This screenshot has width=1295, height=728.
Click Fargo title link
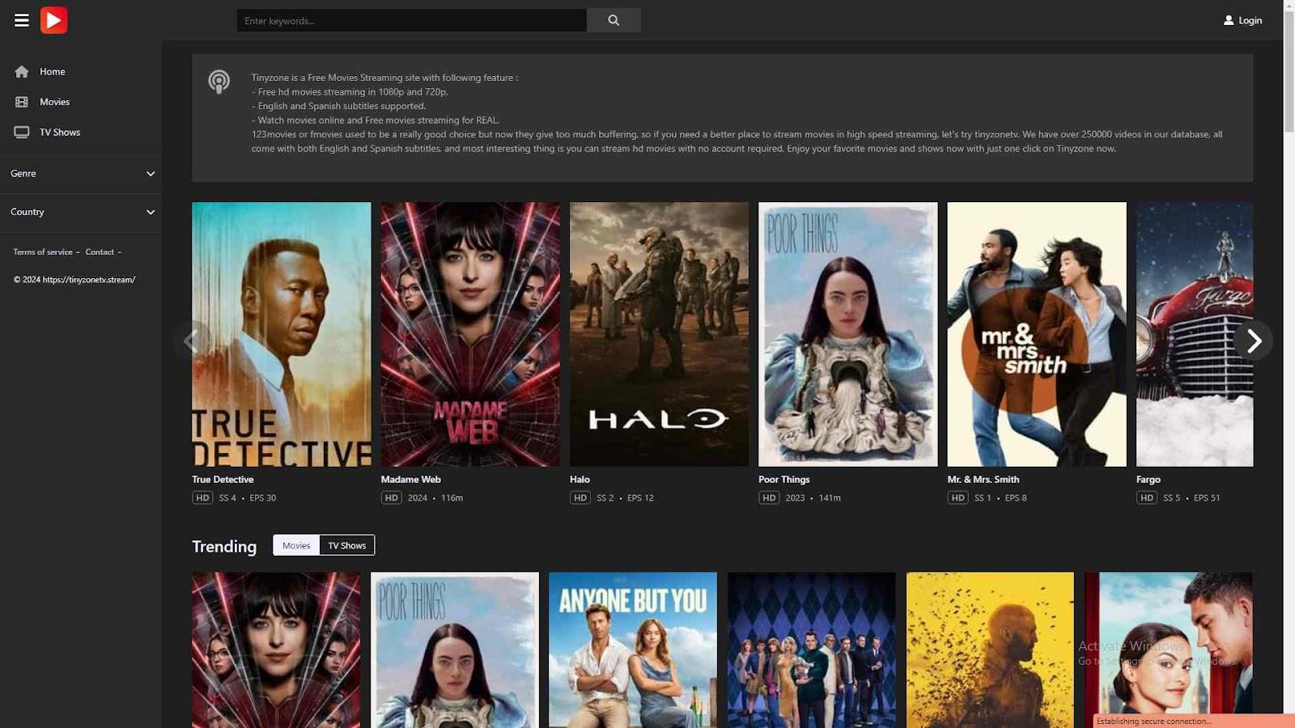(1149, 479)
